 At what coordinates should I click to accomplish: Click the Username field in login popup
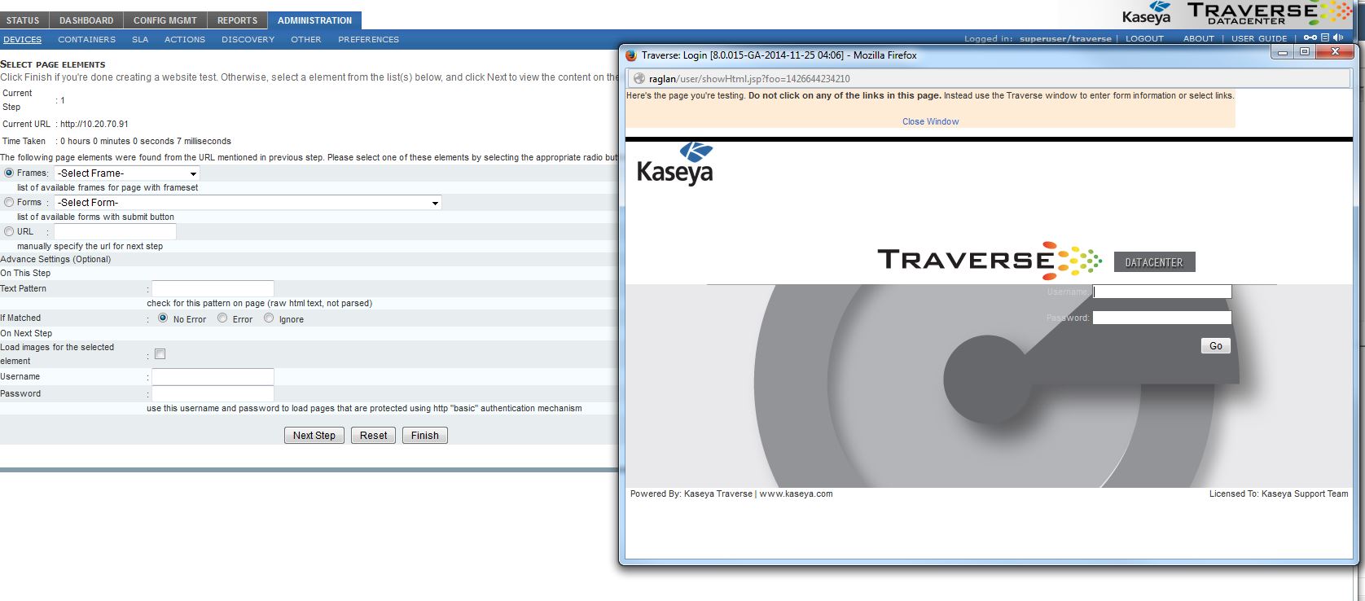click(x=1162, y=292)
